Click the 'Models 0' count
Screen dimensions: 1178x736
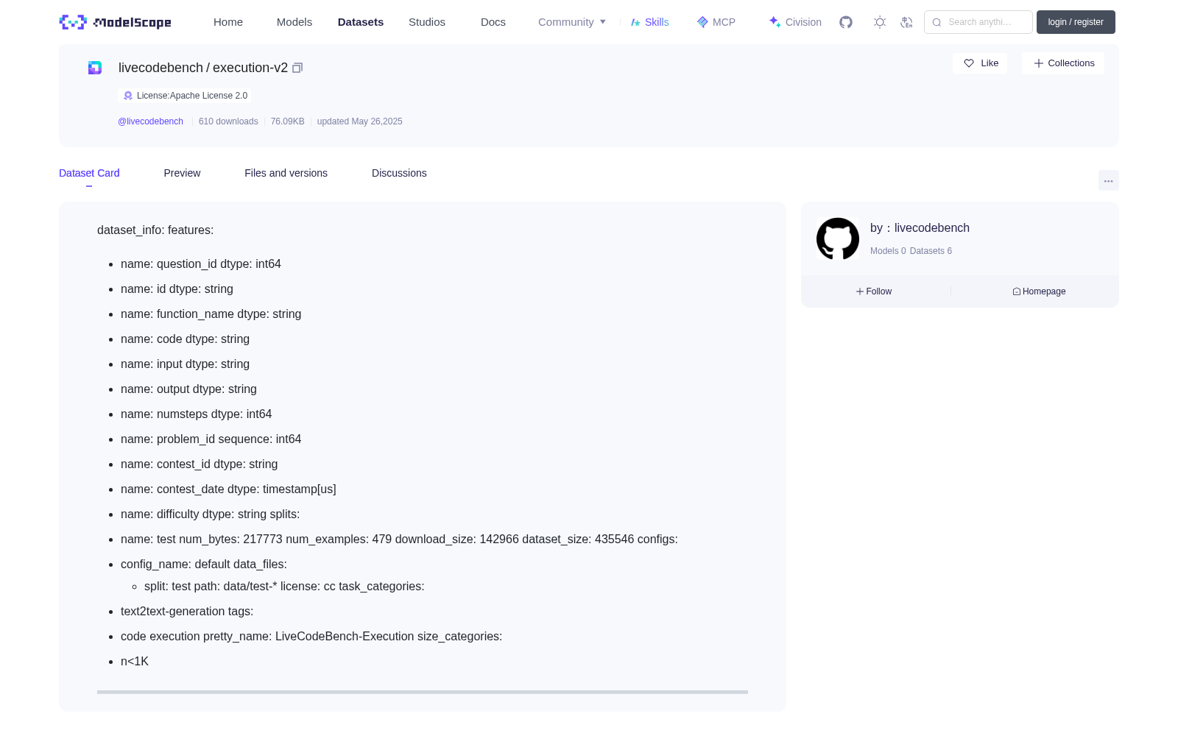coord(888,251)
